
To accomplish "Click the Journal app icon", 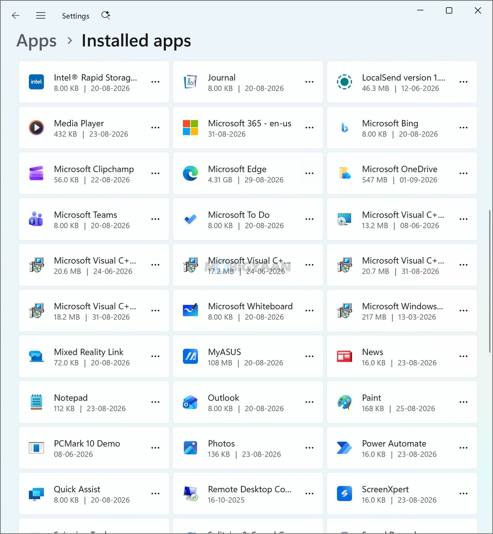I will (x=190, y=82).
